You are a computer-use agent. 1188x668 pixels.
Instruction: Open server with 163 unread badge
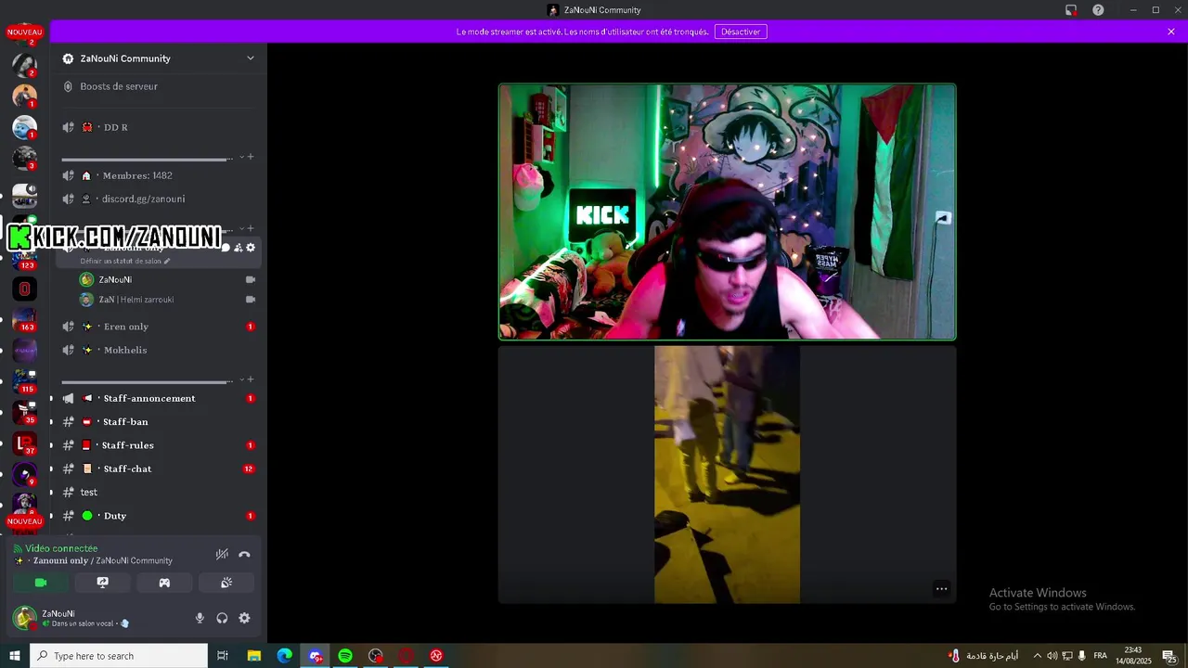click(x=25, y=320)
